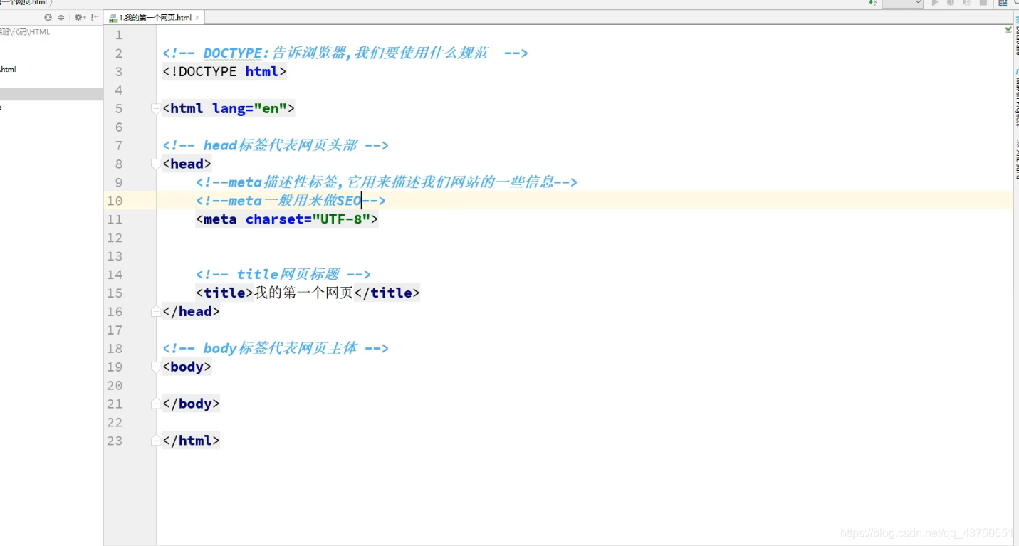
Task: Open project panel gear settings
Action: [x=80, y=18]
